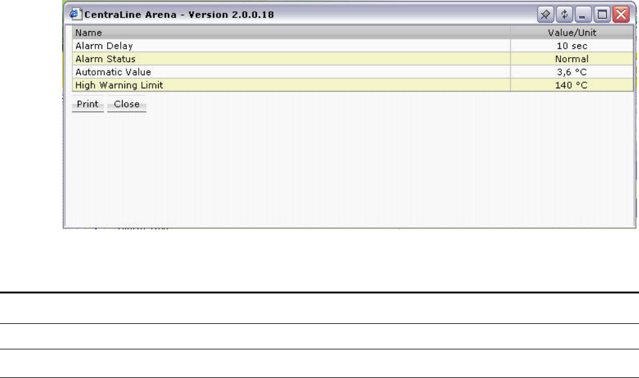639x378 pixels.
Task: Click the Normal status value
Action: (x=572, y=58)
